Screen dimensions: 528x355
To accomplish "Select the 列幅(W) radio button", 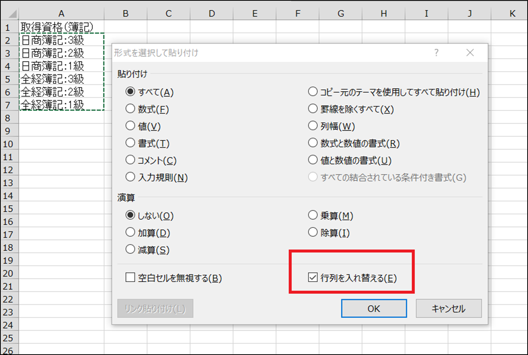I will pyautogui.click(x=313, y=126).
